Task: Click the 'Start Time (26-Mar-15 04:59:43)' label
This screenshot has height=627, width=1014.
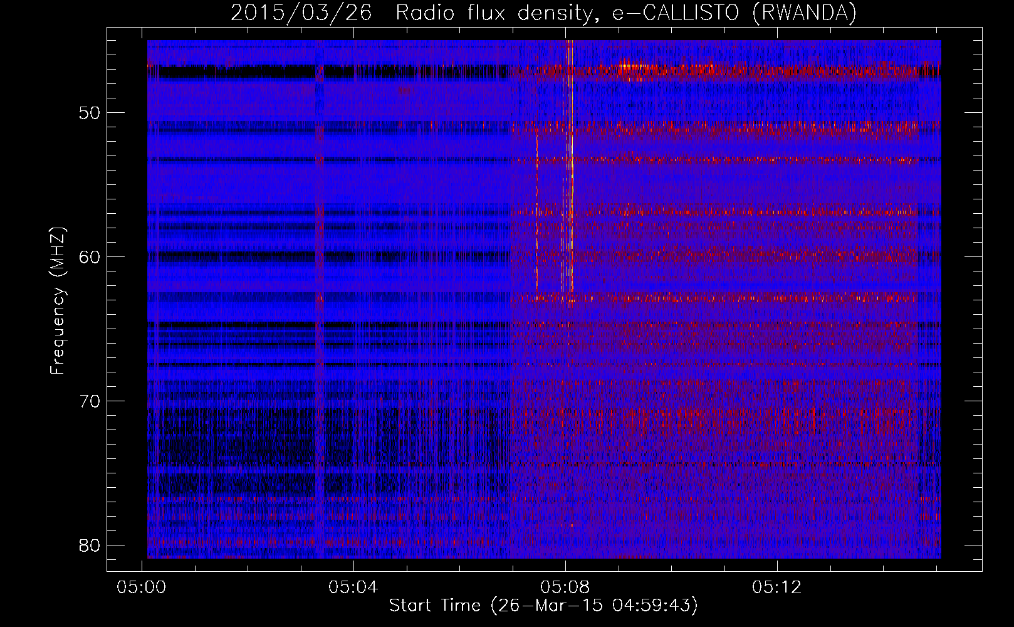Action: (x=543, y=606)
